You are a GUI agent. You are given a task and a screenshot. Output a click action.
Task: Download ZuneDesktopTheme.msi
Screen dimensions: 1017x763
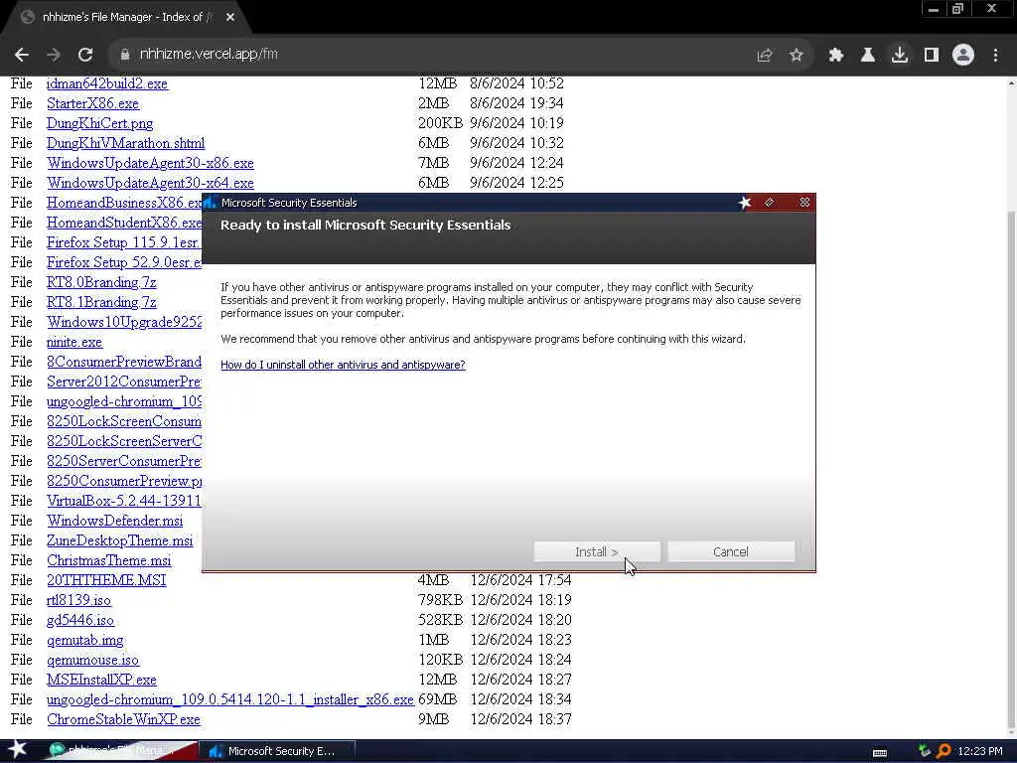(x=120, y=541)
